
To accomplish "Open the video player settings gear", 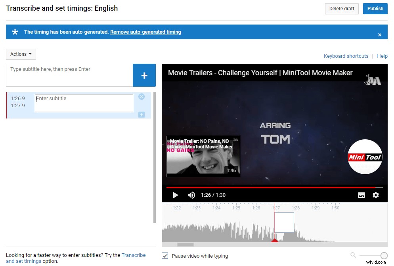I will point(375,195).
